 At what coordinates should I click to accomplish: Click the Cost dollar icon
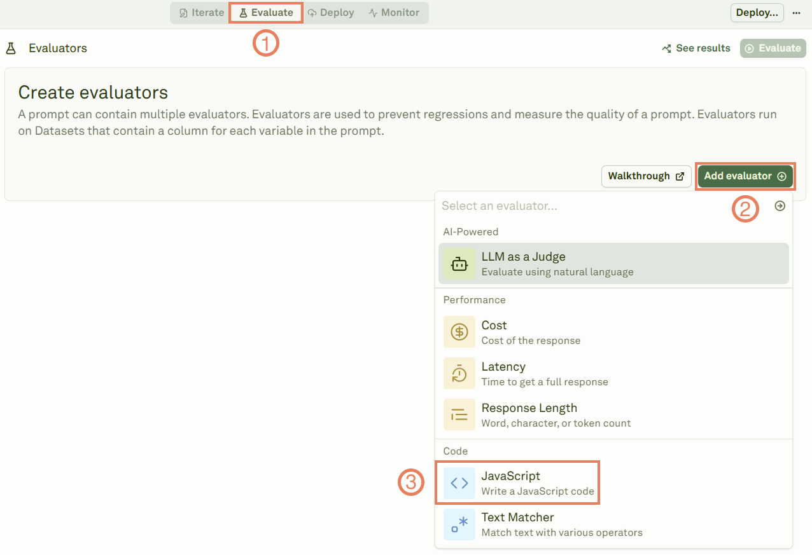point(459,332)
